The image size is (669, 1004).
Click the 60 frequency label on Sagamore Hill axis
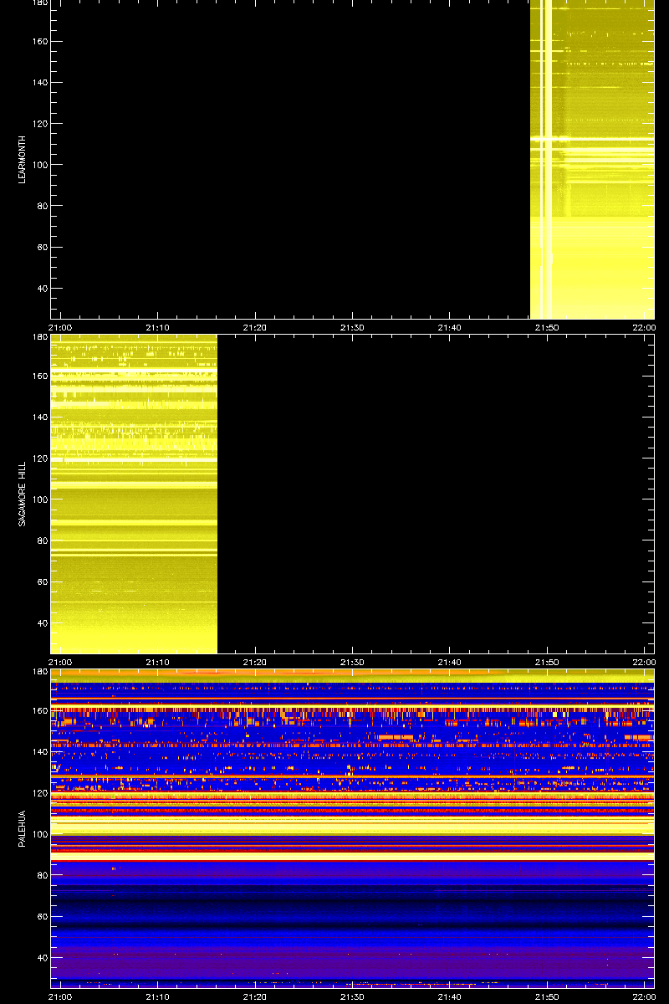42,582
